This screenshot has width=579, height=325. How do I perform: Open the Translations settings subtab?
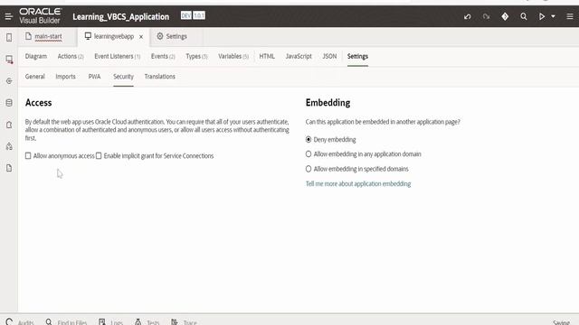point(159,77)
